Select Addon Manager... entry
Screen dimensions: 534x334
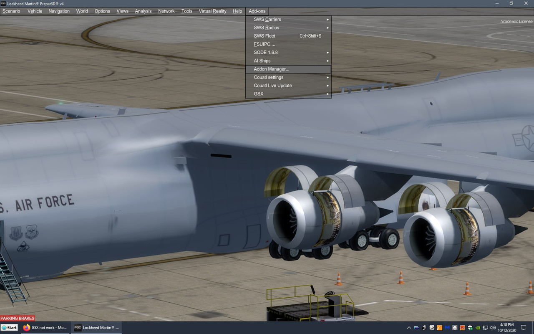[x=288, y=69]
